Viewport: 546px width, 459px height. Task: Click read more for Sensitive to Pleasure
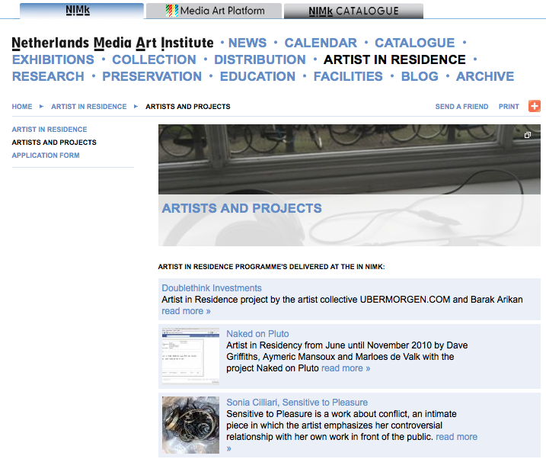(456, 437)
